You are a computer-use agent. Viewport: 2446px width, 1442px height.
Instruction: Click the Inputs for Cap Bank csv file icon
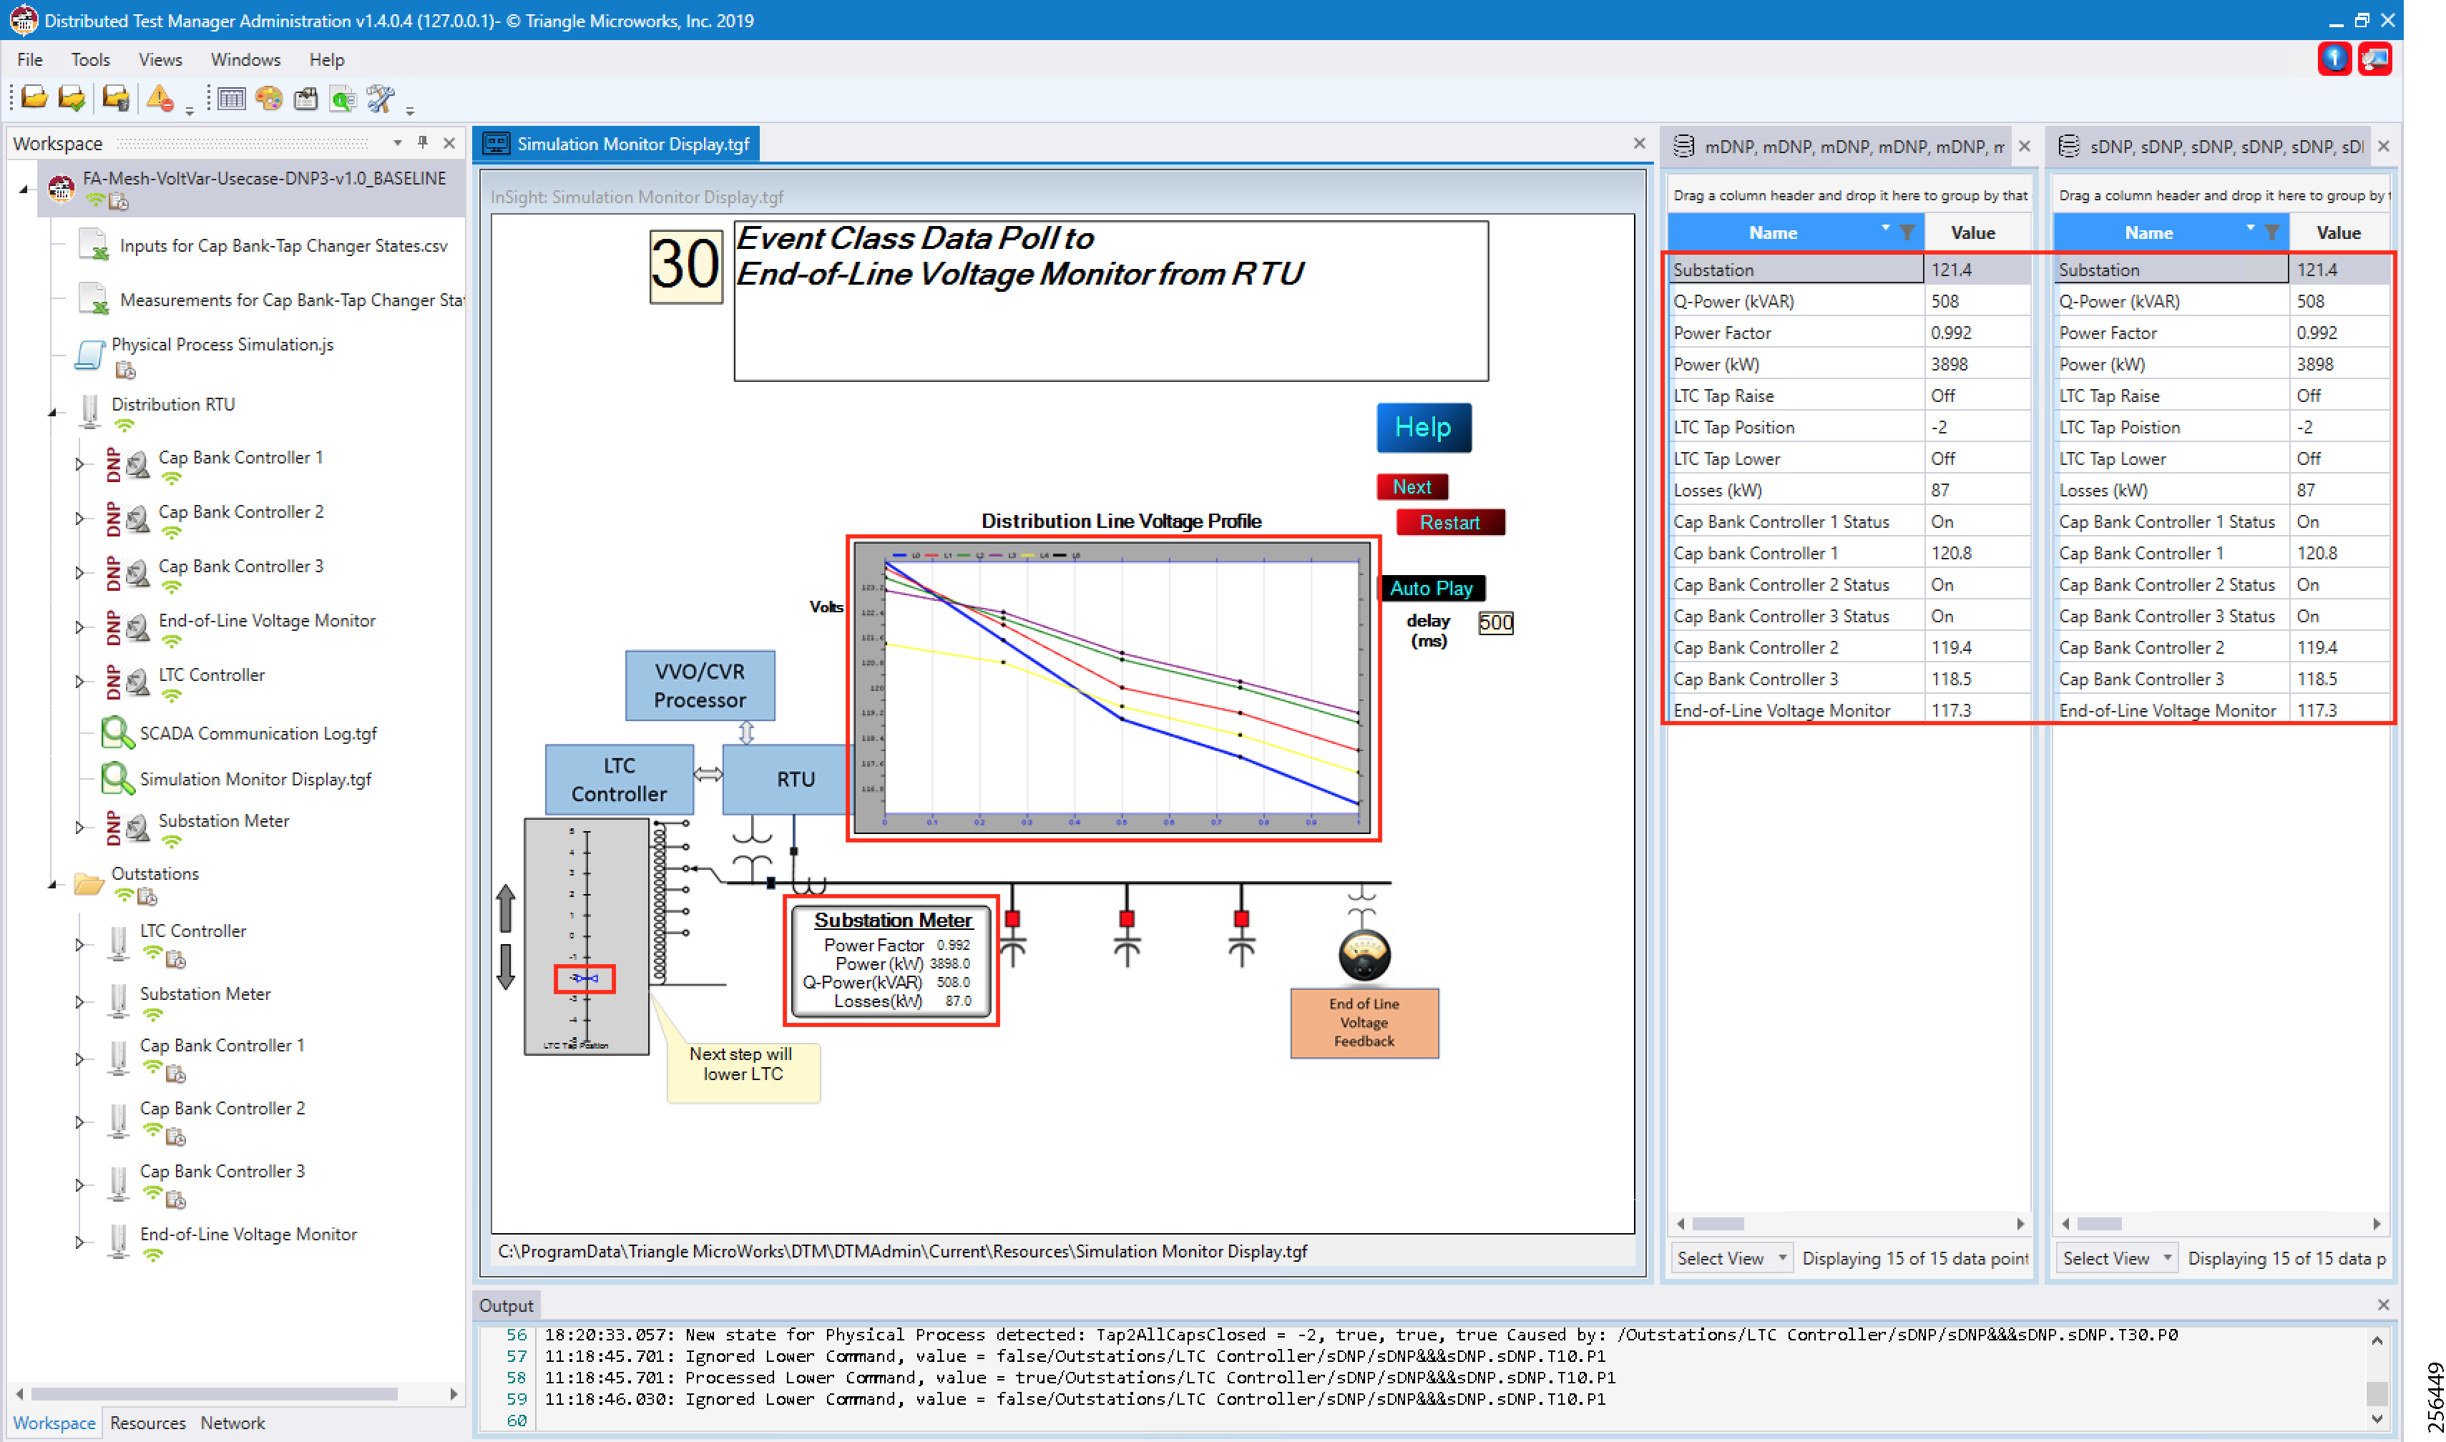coord(93,245)
